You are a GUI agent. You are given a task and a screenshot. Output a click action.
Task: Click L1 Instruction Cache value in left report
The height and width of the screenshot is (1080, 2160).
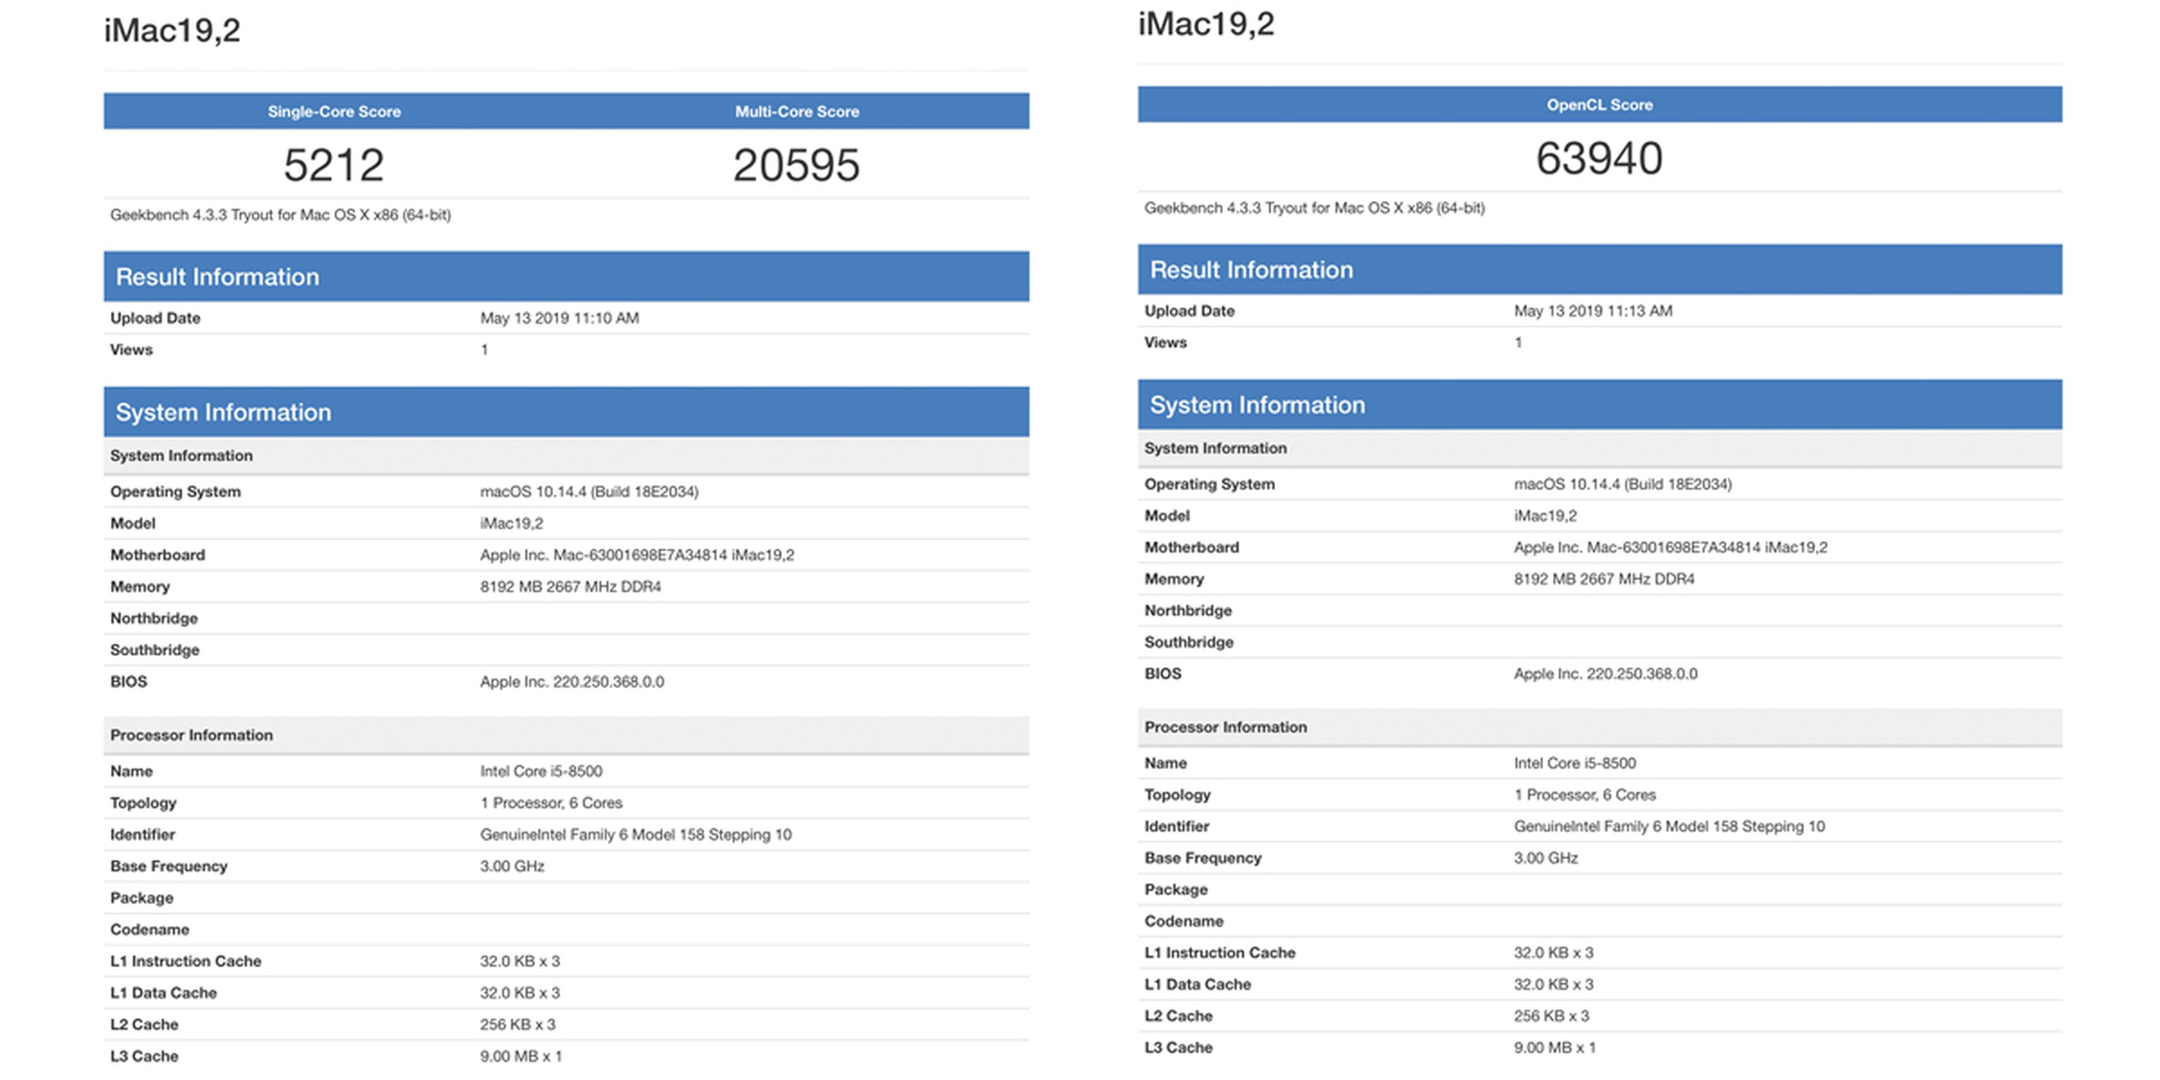coord(520,962)
